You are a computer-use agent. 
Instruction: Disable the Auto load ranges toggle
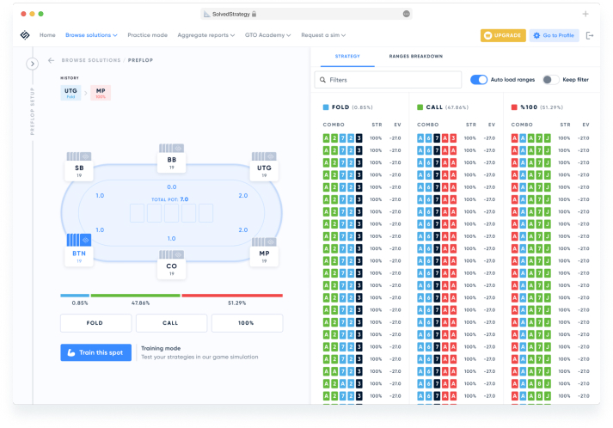(479, 79)
